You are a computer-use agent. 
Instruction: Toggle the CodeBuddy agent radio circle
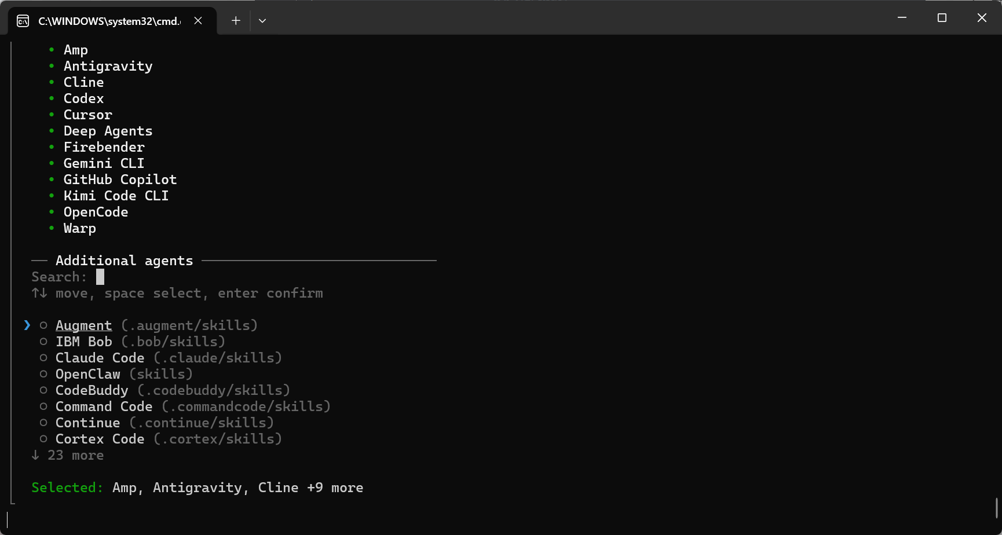tap(43, 390)
